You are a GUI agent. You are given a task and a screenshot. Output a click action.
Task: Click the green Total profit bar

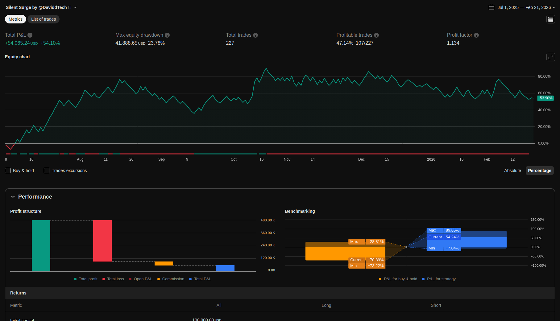[x=41, y=245]
